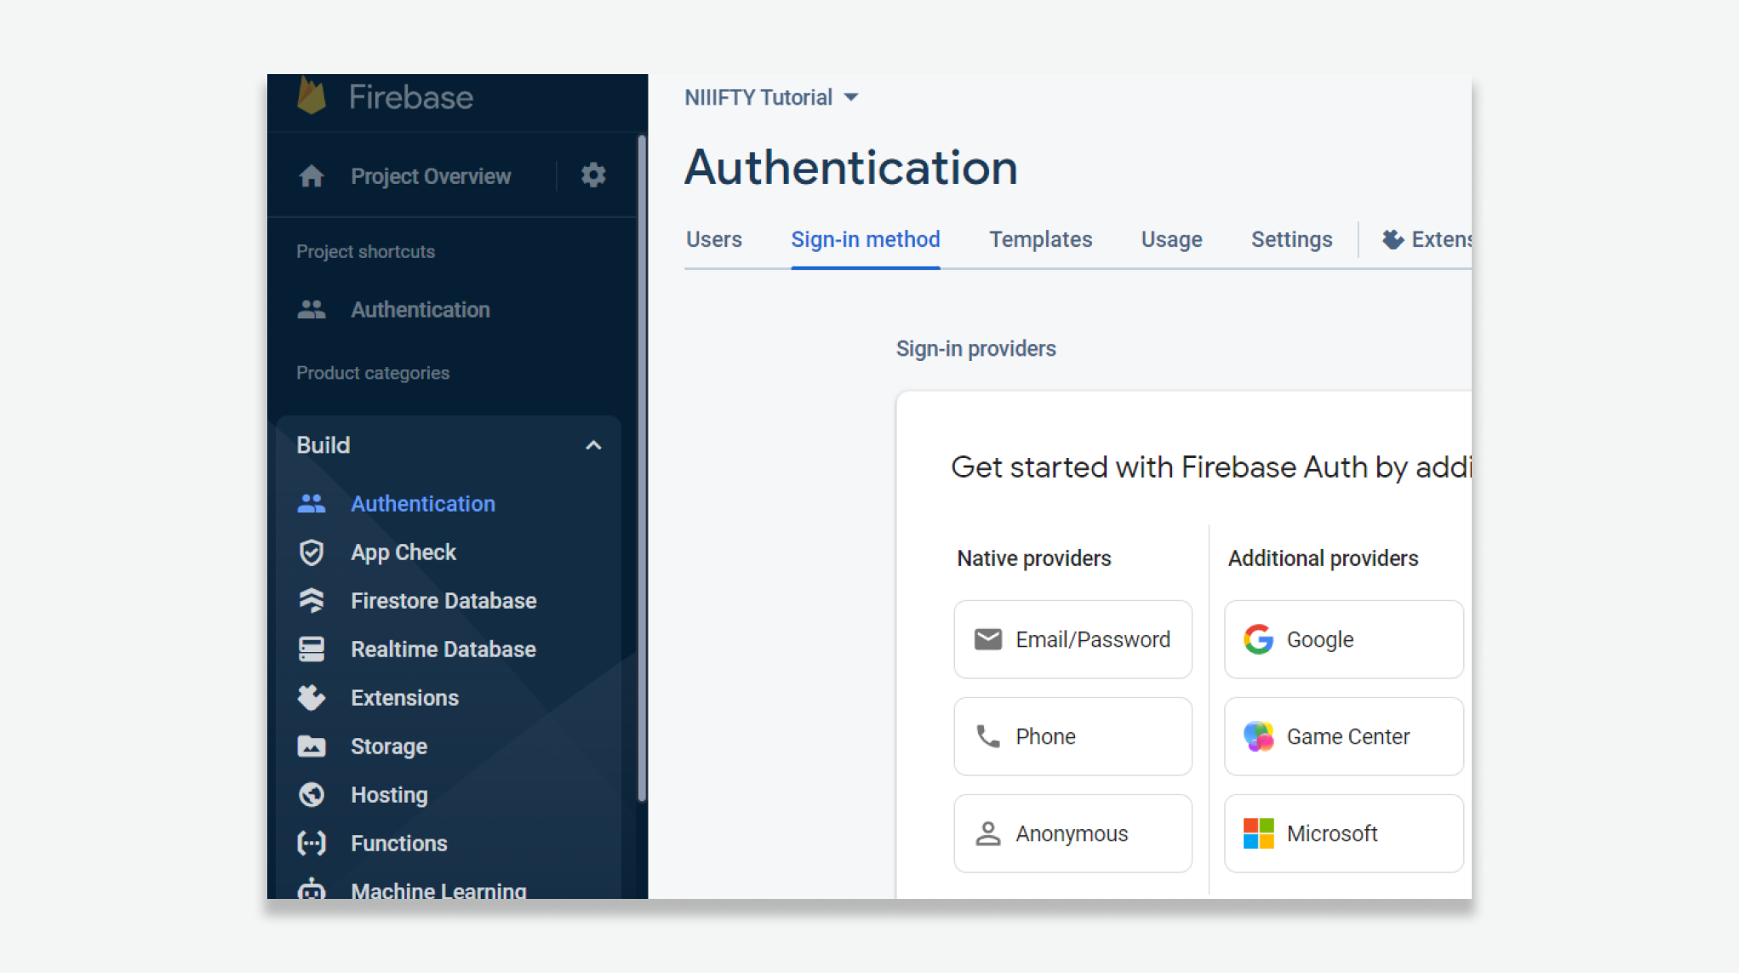Switch to the Users tab
Screen dimensions: 1739x973
pyautogui.click(x=713, y=239)
